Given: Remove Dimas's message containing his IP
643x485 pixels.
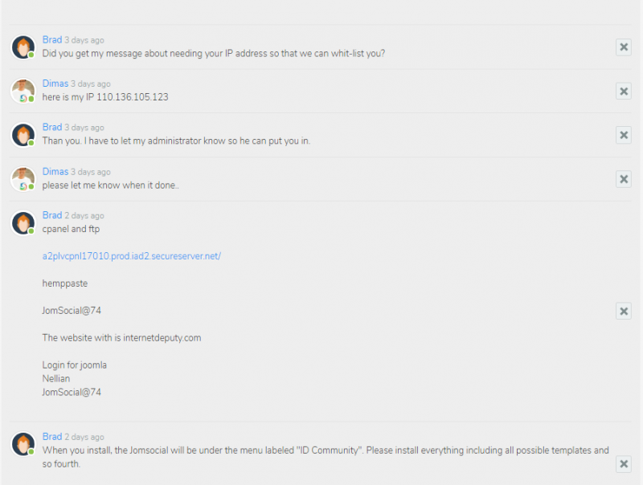Looking at the screenshot, I should pos(624,91).
